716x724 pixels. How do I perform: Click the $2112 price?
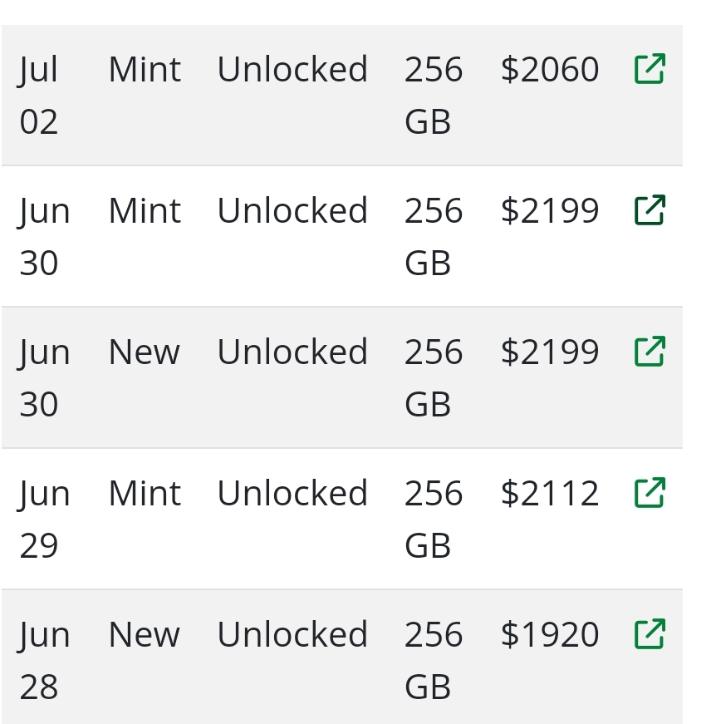549,494
